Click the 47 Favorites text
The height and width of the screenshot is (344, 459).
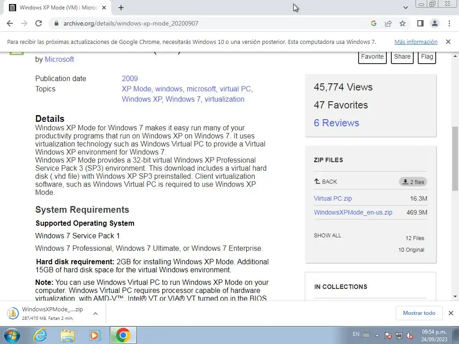341,105
